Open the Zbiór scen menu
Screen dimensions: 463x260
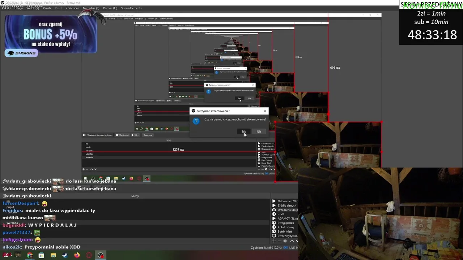pos(72,8)
